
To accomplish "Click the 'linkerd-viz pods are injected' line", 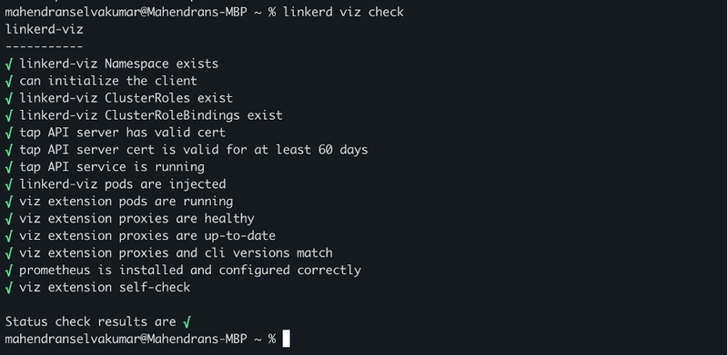I will click(x=123, y=184).
